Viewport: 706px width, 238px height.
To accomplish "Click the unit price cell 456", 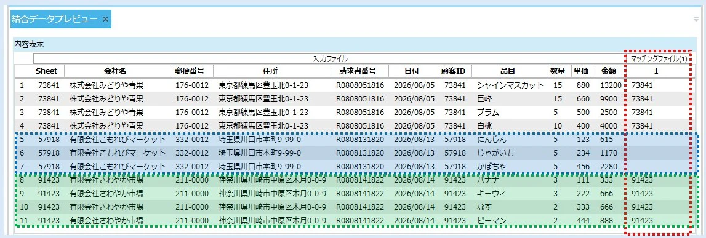I will tap(583, 167).
